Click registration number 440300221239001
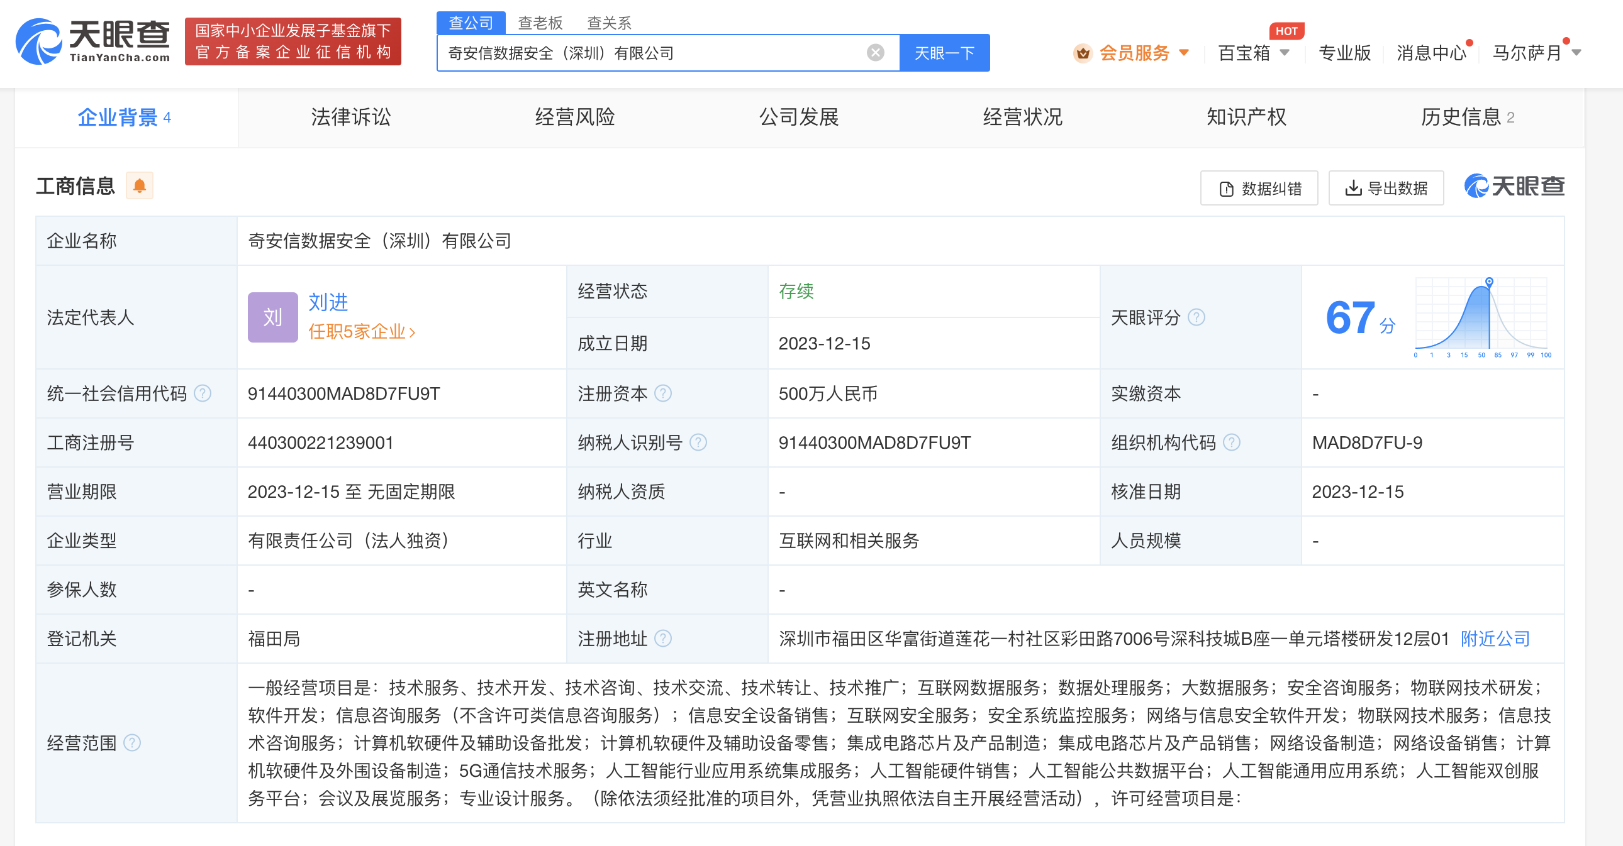 tap(321, 442)
